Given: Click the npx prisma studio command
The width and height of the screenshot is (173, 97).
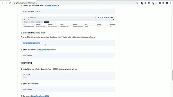Looking at the screenshot, I should (31, 11).
